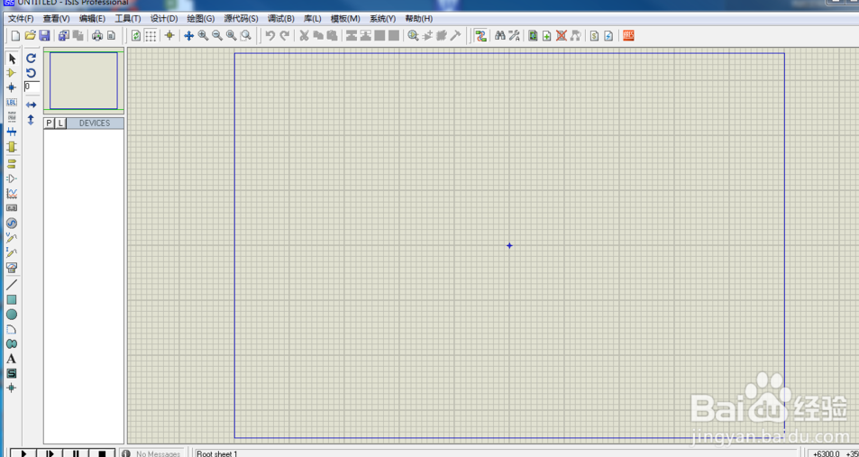Click the L library button in device panel

[60, 123]
